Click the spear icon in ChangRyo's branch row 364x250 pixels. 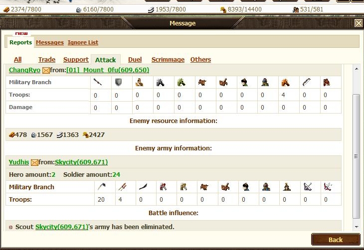98,82
